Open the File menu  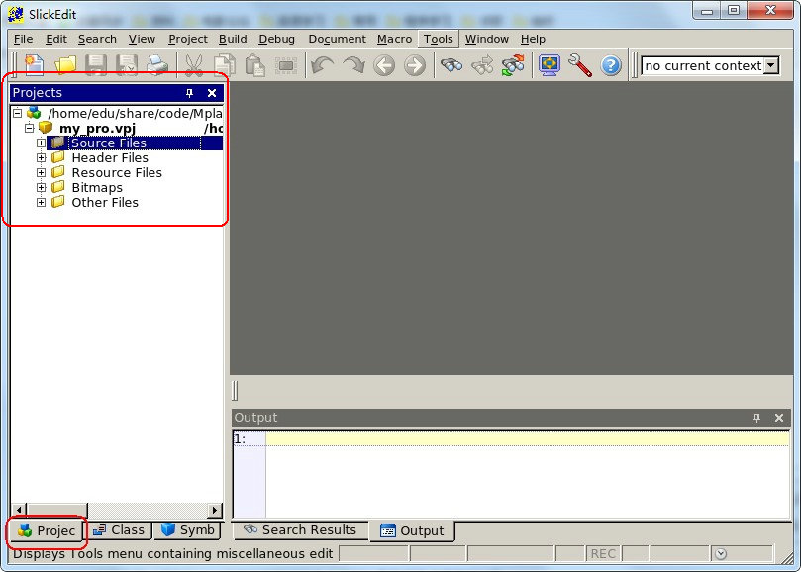coord(23,39)
